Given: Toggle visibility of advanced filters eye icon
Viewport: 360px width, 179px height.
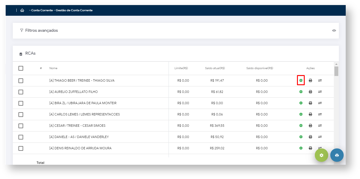Looking at the screenshot, I should 334,31.
